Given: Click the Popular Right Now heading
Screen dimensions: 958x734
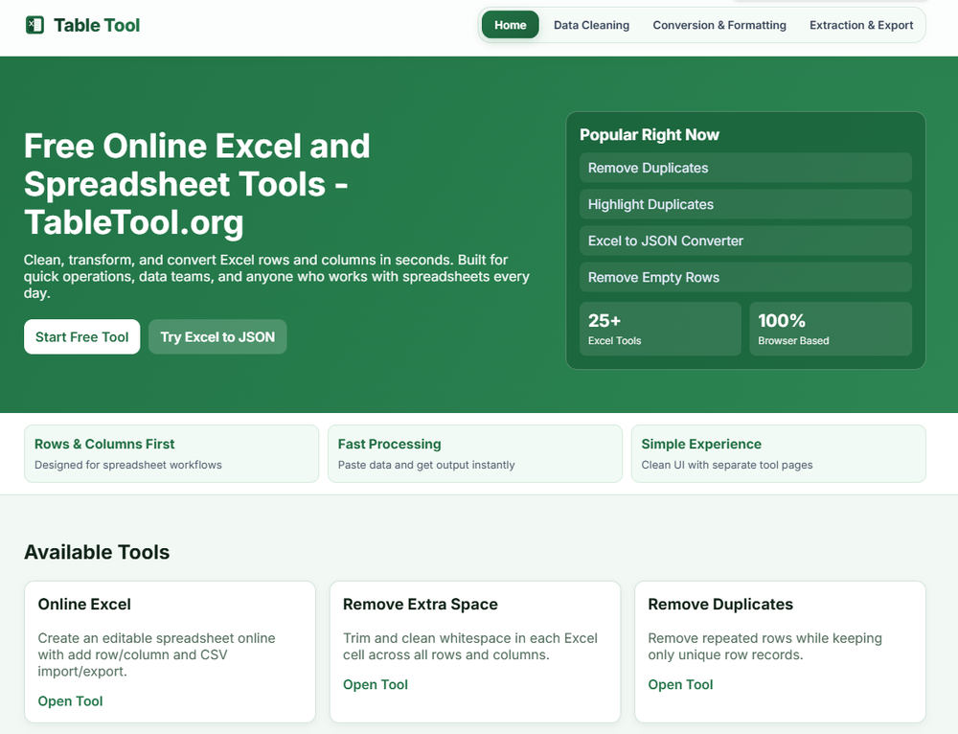Looking at the screenshot, I should 649,134.
